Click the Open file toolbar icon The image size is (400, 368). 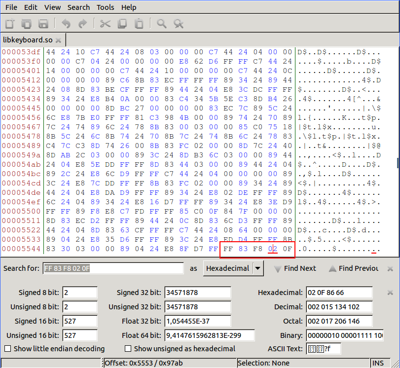[26, 23]
